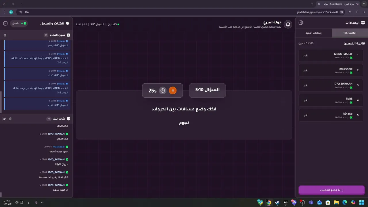Kick player itDiaGo with طرد
This screenshot has width=368, height=207.
pos(306,115)
